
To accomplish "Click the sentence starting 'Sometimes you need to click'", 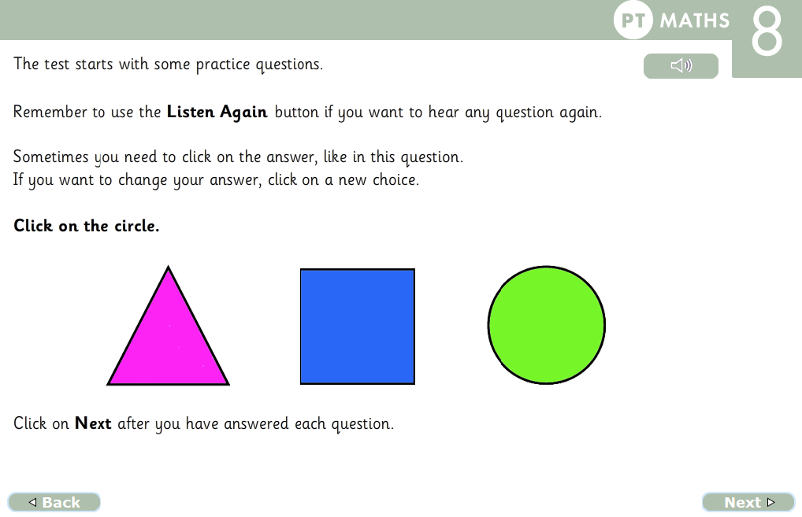I will pos(239,157).
